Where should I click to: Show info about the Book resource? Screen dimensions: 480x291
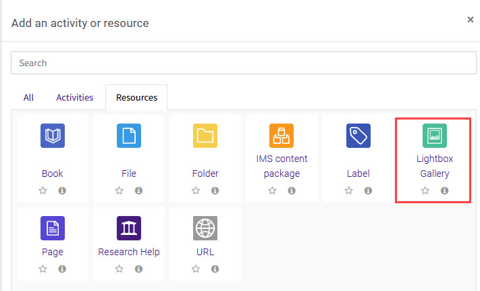(x=62, y=190)
